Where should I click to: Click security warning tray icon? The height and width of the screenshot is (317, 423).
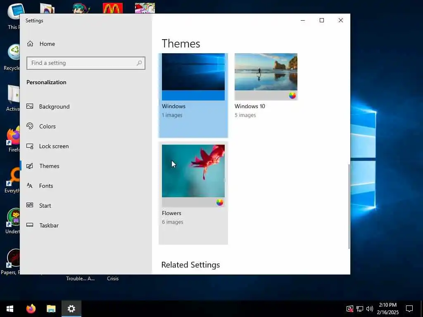tap(349, 309)
